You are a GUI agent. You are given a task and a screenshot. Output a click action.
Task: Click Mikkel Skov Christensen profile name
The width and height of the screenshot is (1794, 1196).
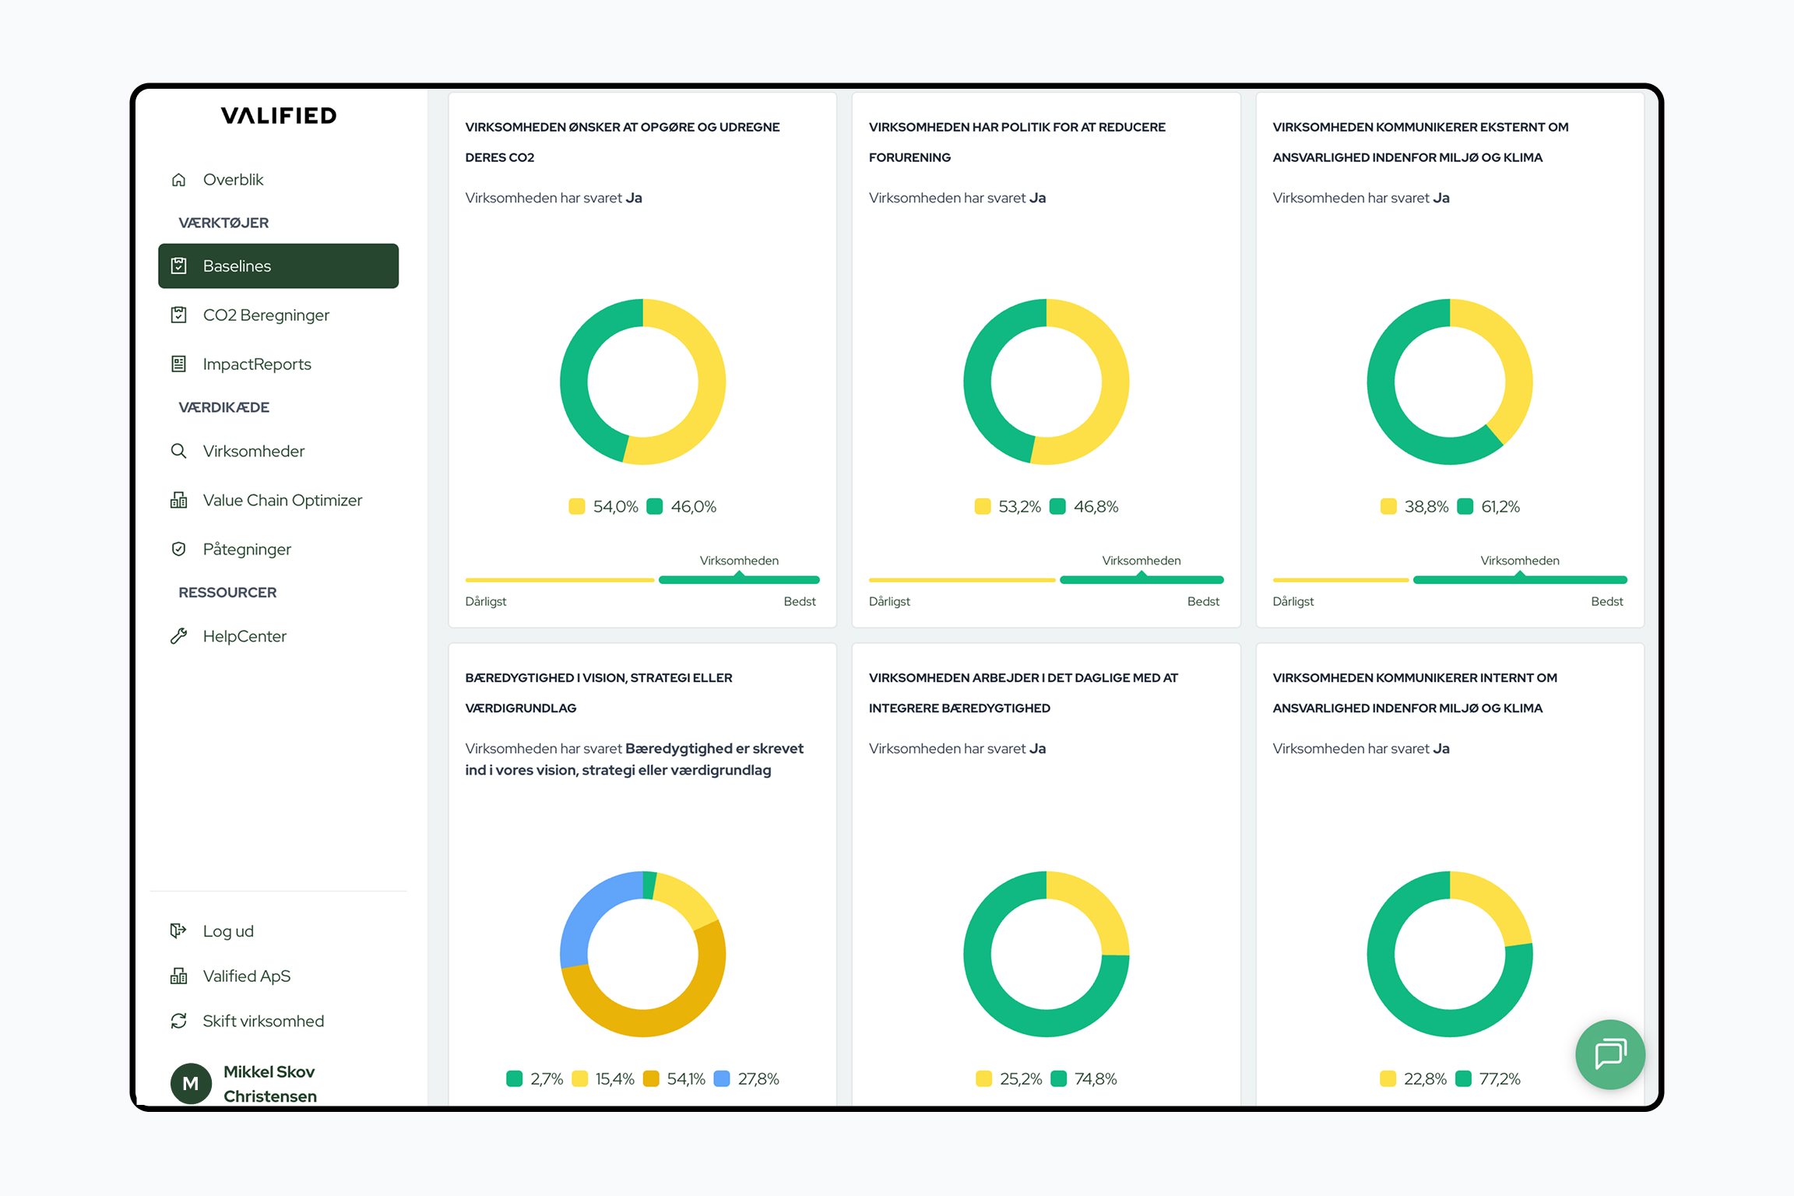click(x=269, y=1083)
